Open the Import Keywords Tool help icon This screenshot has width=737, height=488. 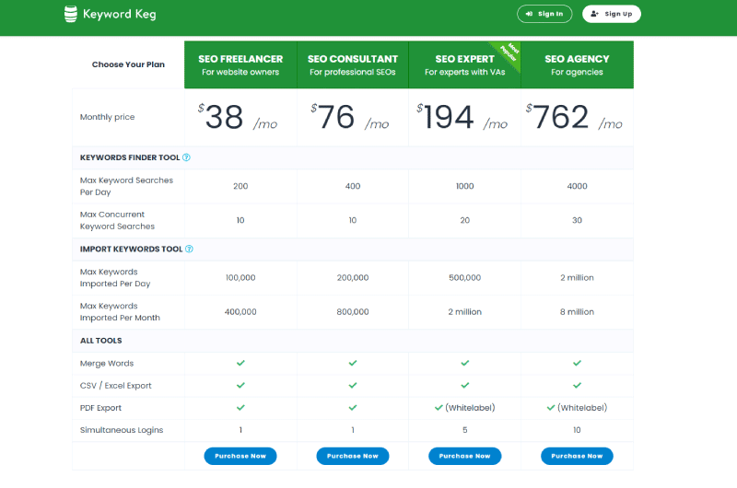189,249
